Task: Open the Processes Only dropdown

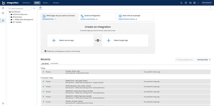Action: click(x=204, y=60)
